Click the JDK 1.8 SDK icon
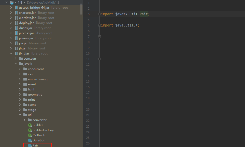Screen dimensions: 245x147 pyautogui.click(x=11, y=3)
